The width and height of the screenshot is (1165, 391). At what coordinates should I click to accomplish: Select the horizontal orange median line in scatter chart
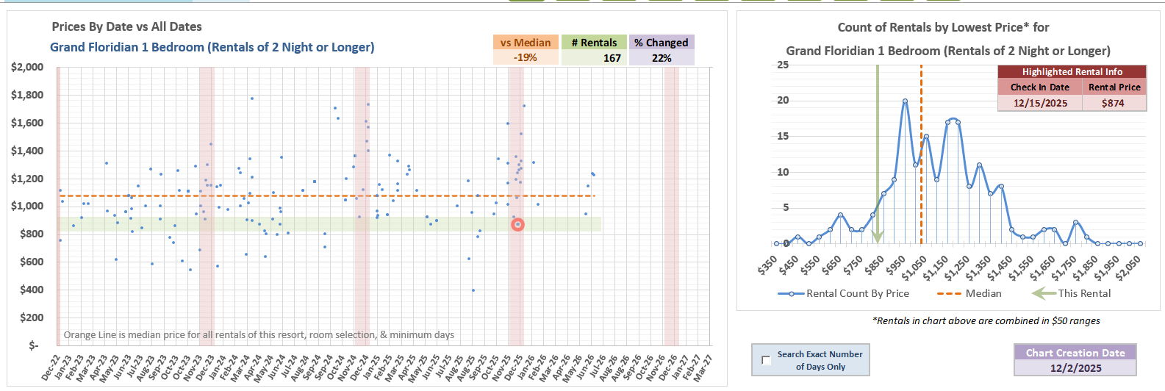(x=294, y=196)
